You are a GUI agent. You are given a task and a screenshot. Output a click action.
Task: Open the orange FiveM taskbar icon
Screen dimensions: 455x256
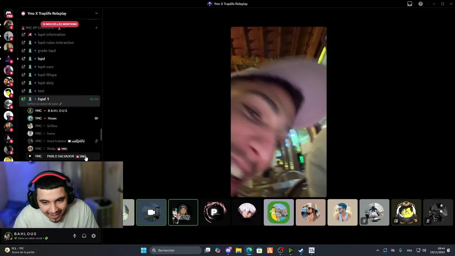270,250
